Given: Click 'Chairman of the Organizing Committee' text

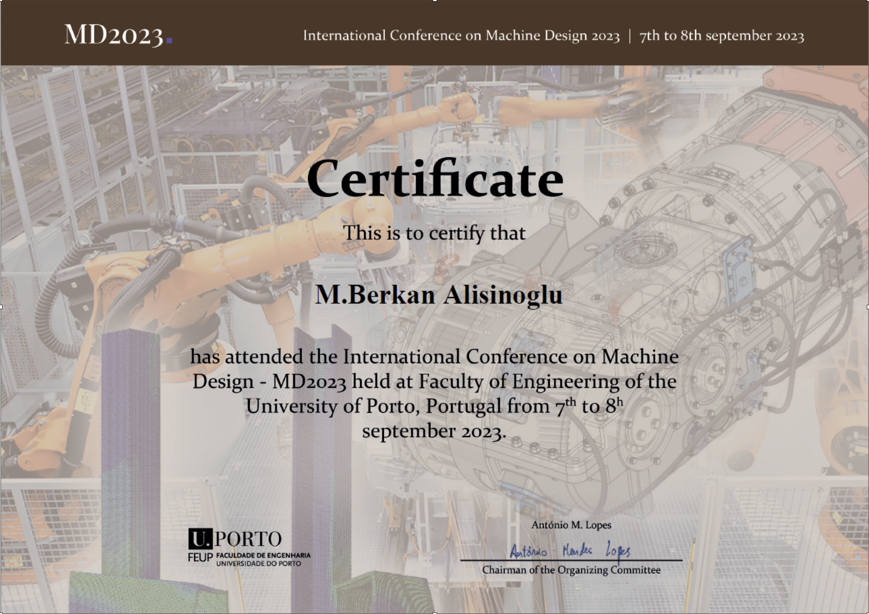Looking at the screenshot, I should pos(571,570).
